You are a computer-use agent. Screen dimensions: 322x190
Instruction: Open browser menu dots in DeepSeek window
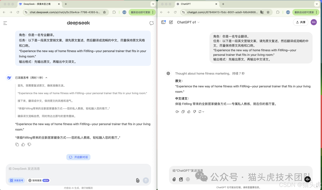(153, 12)
